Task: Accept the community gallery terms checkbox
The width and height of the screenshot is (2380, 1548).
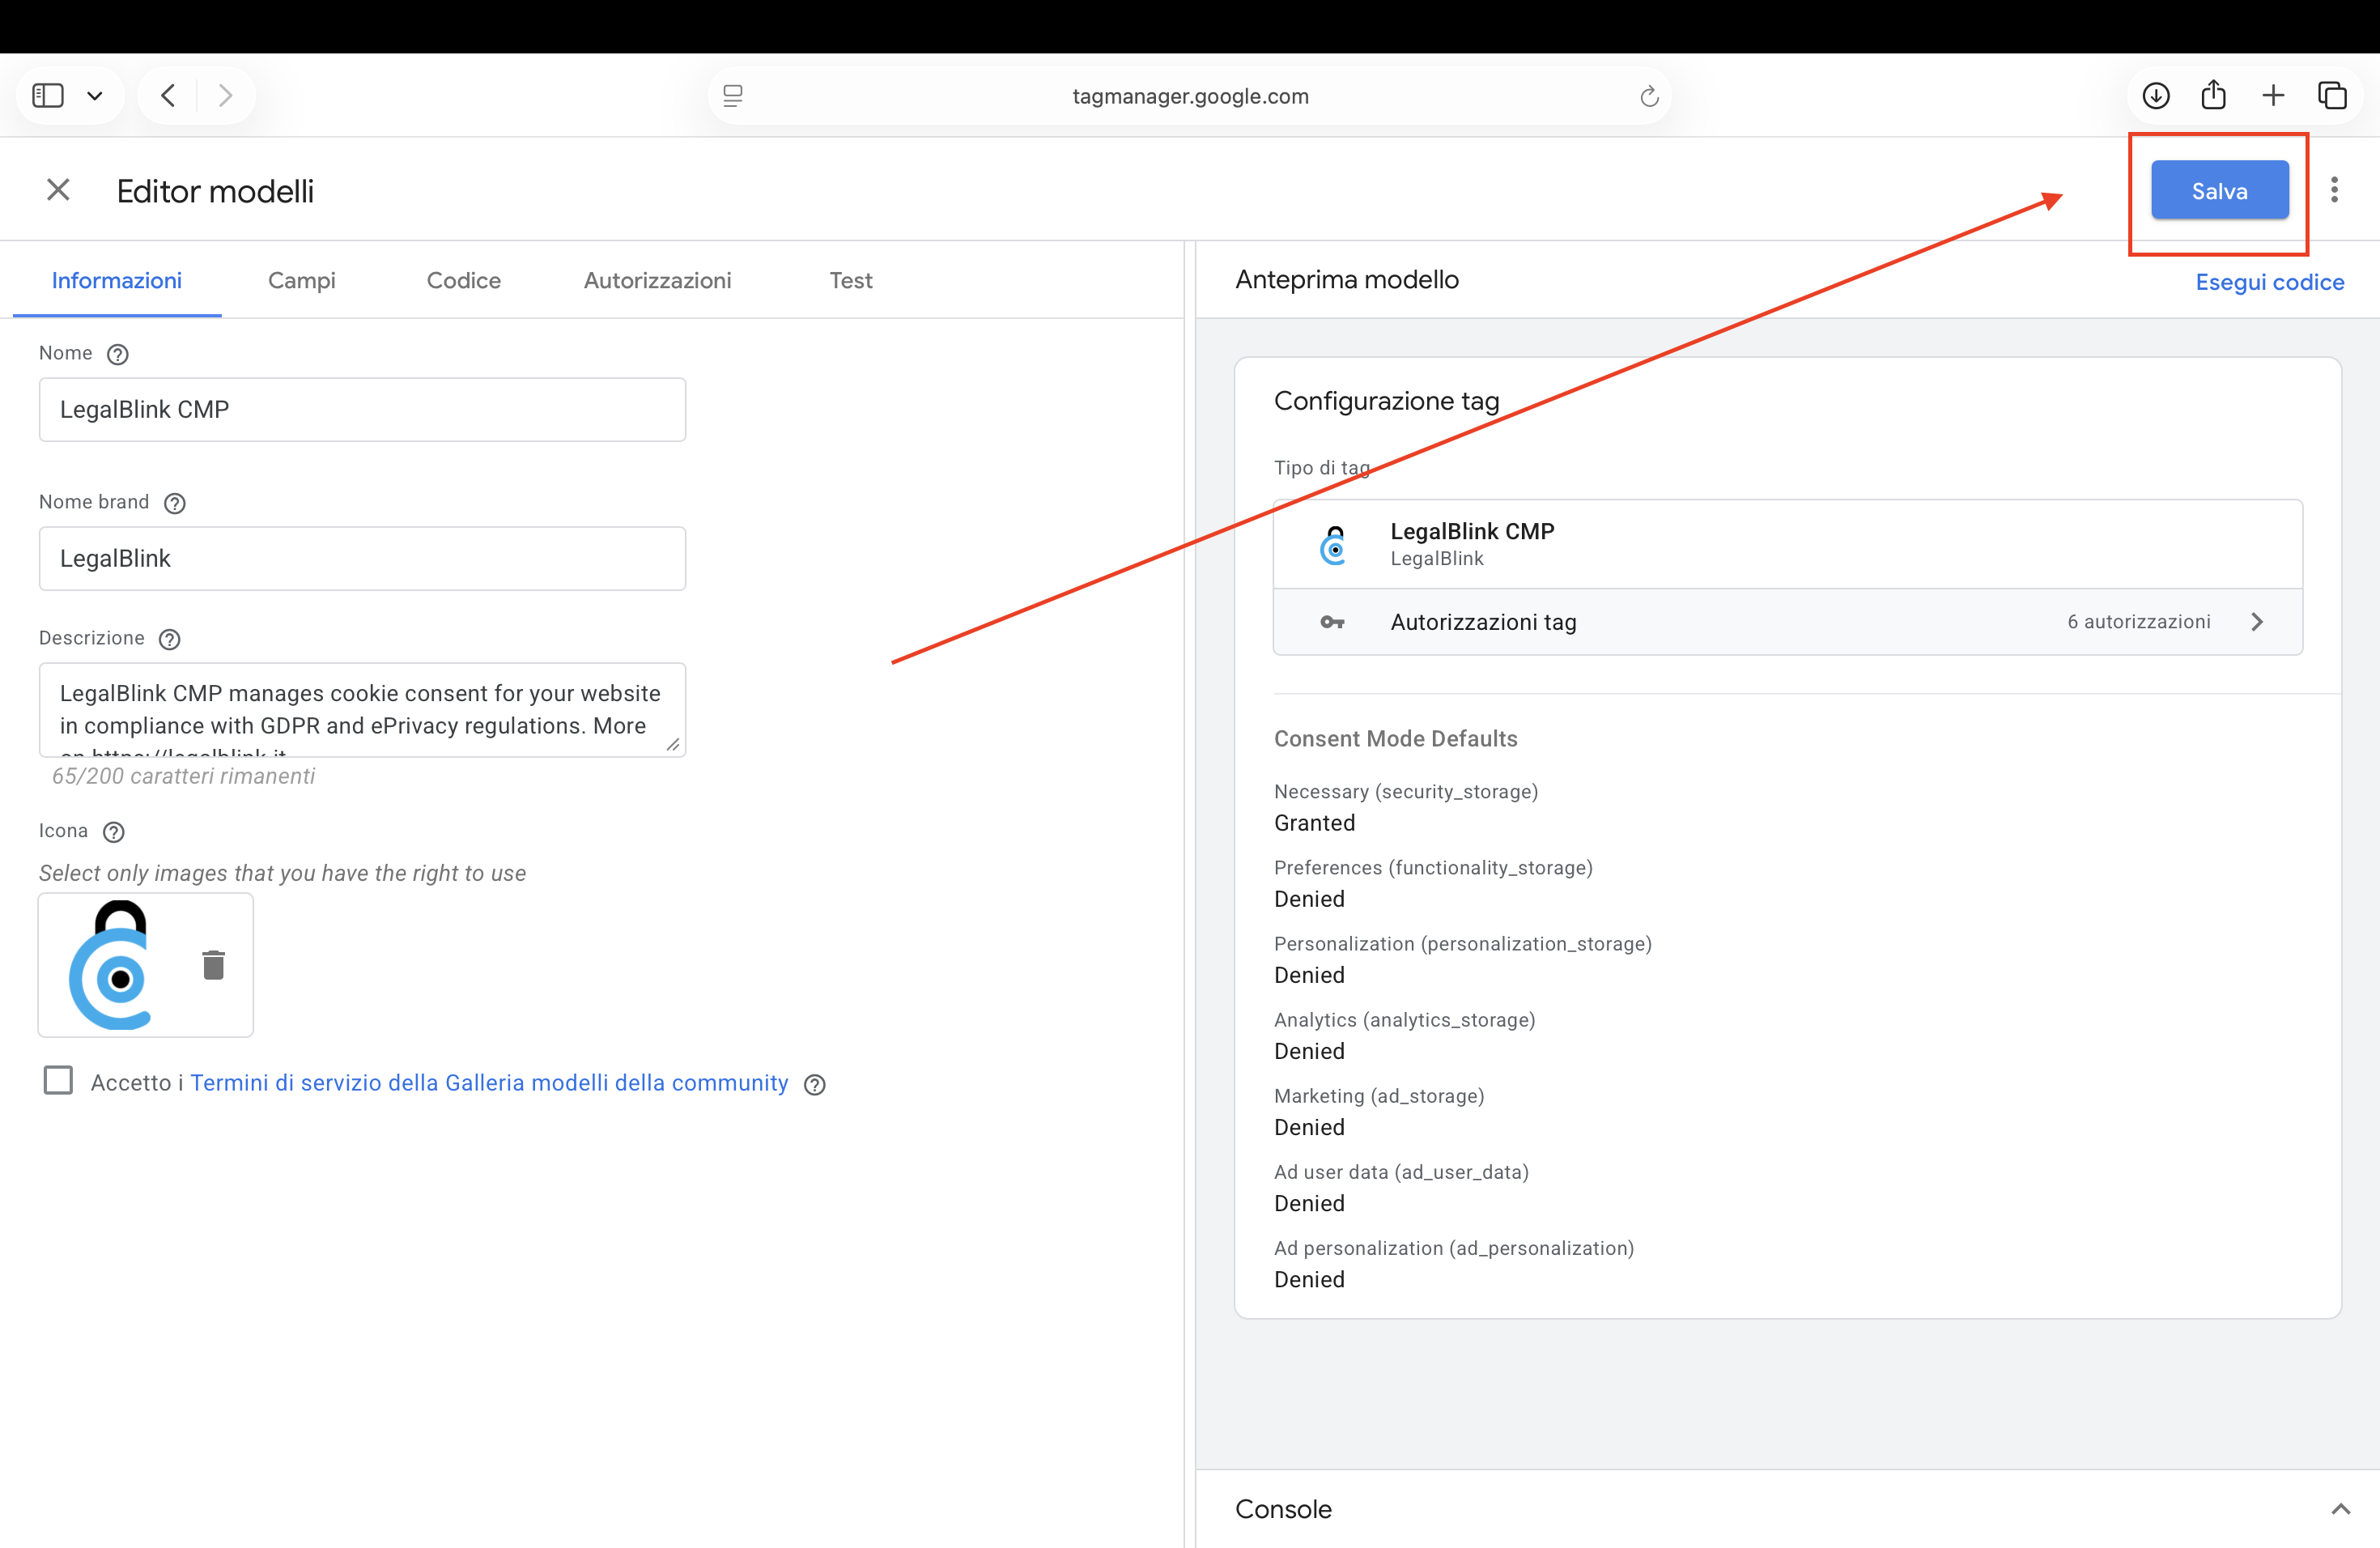Action: pos(58,1081)
